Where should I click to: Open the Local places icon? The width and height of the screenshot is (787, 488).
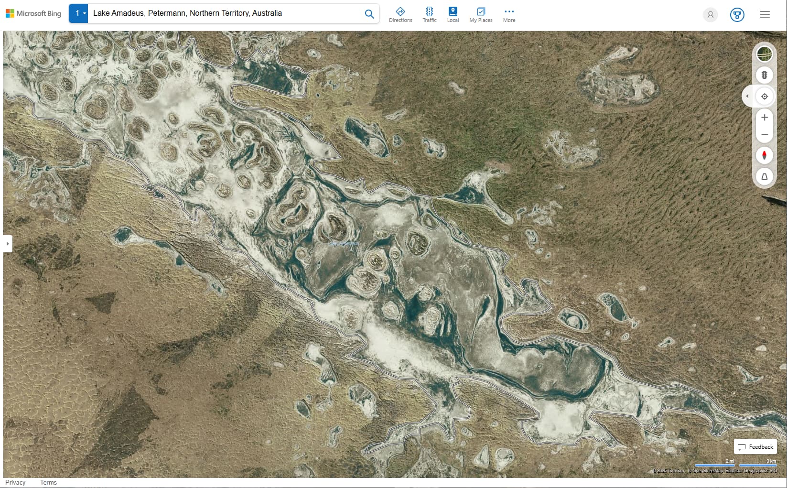tap(453, 14)
